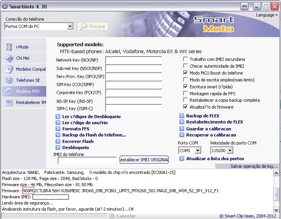This screenshot has width=281, height=219.
Task: Switch to the Chi Mei tab
Action: pos(24,58)
